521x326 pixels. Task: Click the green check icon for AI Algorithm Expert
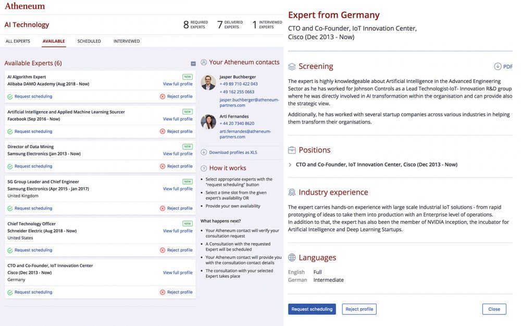10,96
